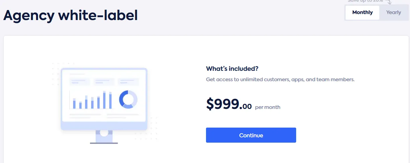Click the placeholder cards atop the illustration

[x=104, y=82]
